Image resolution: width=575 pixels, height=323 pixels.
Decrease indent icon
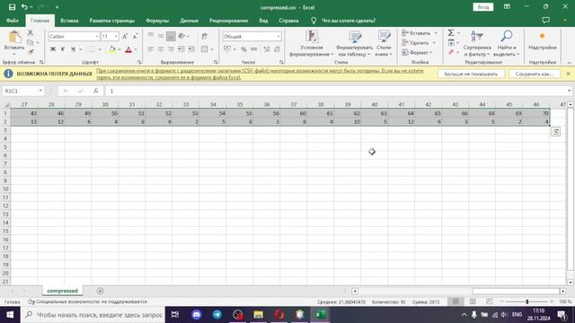coord(181,49)
